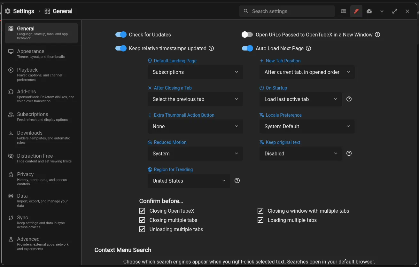This screenshot has height=267, width=419.
Task: Open the Data settings section
Action: [x=41, y=200]
